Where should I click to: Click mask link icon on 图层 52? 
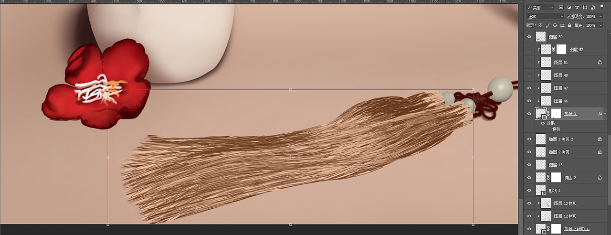[x=554, y=50]
